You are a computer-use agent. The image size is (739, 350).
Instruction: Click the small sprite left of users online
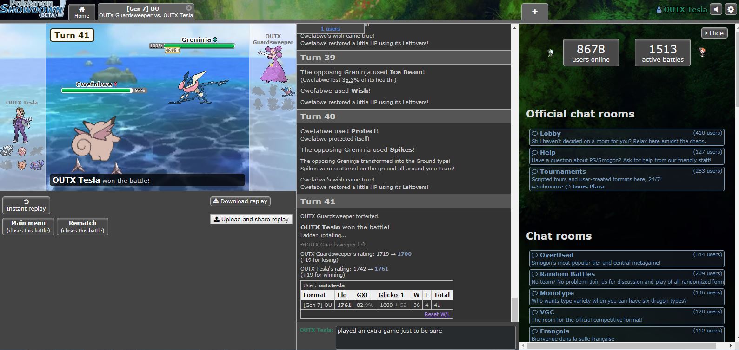click(551, 53)
